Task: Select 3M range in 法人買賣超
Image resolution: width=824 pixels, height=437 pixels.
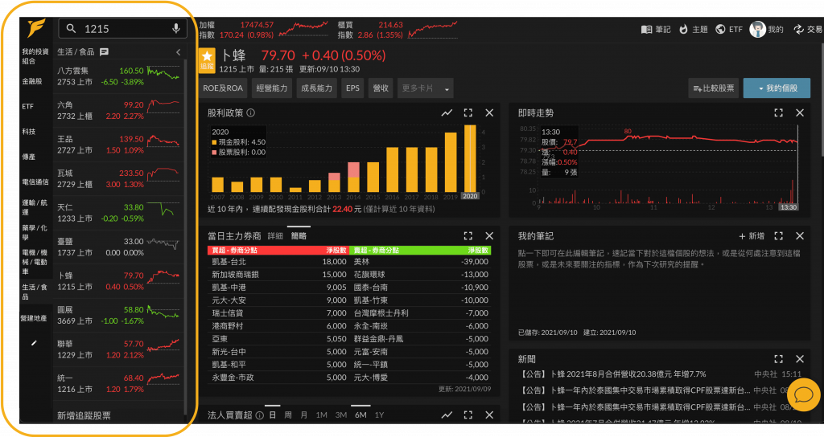Action: point(341,415)
